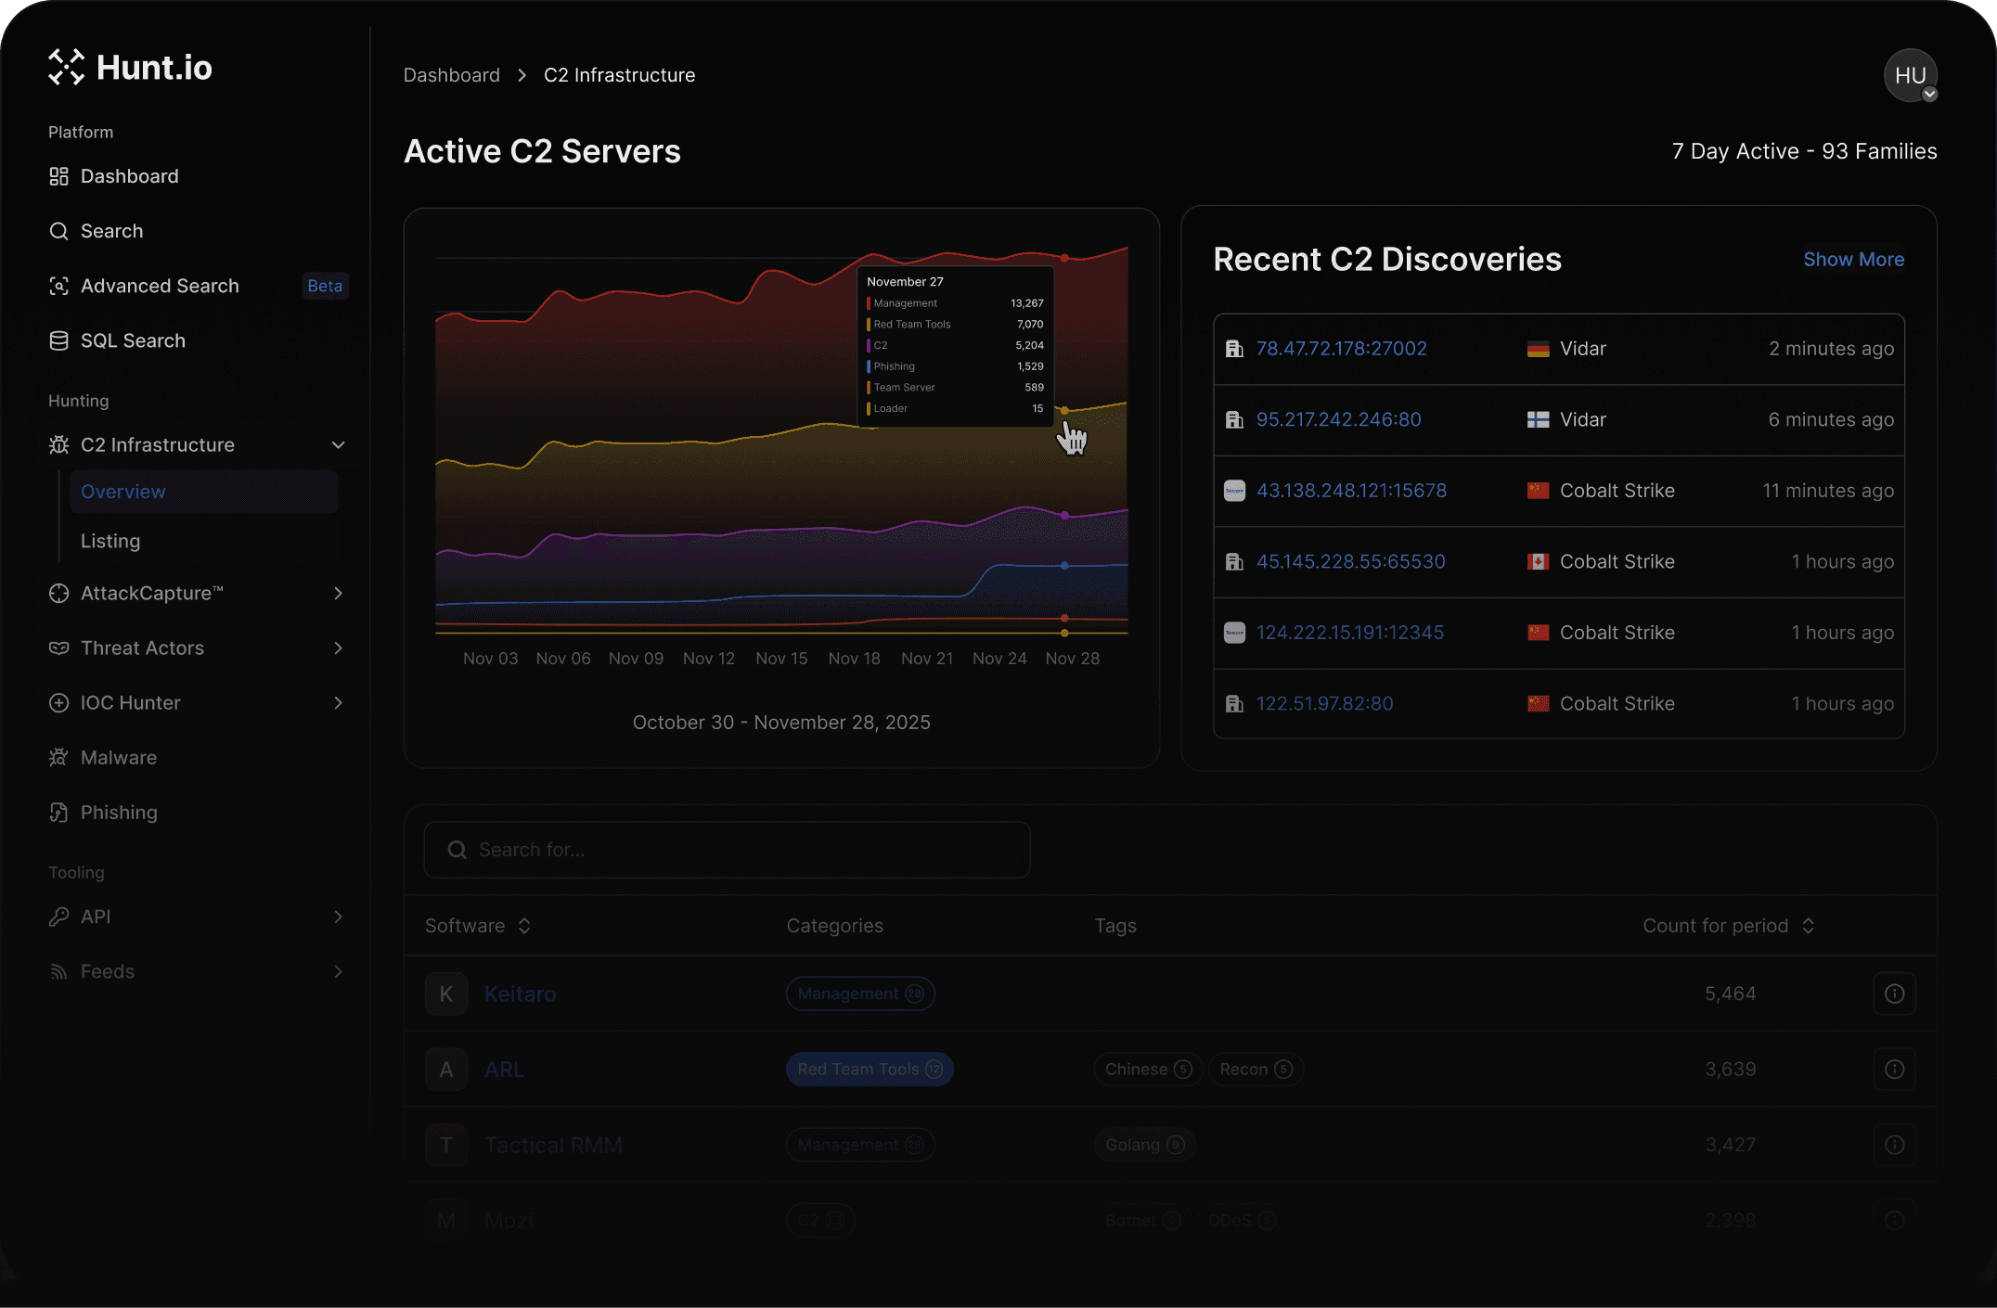Click the Malware bug icon
Image resolution: width=1997 pixels, height=1308 pixels.
[58, 757]
